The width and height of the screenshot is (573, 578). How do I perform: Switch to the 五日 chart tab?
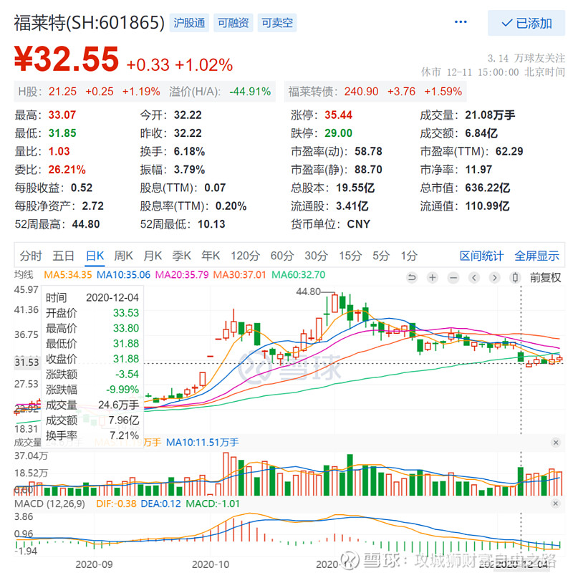coord(63,256)
